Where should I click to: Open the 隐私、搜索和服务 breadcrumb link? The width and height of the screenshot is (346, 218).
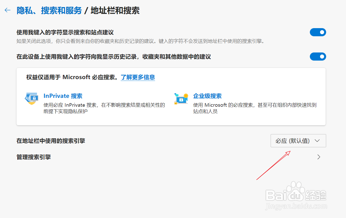click(49, 10)
